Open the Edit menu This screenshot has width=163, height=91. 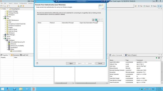pos(5,3)
